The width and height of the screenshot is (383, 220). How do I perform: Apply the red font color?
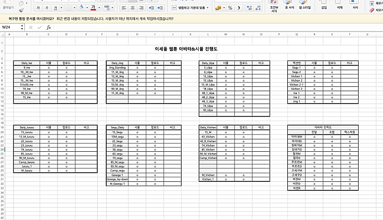[x=93, y=8]
